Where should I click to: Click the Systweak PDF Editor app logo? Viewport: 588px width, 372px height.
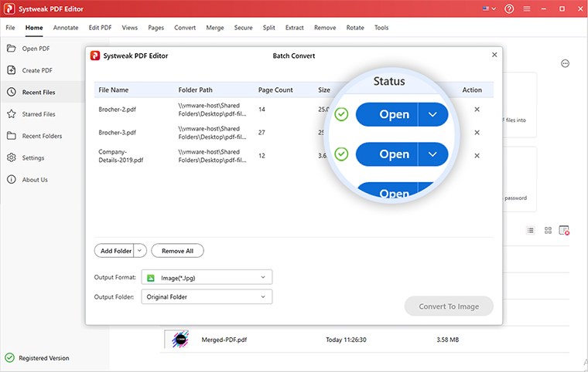pyautogui.click(x=9, y=8)
